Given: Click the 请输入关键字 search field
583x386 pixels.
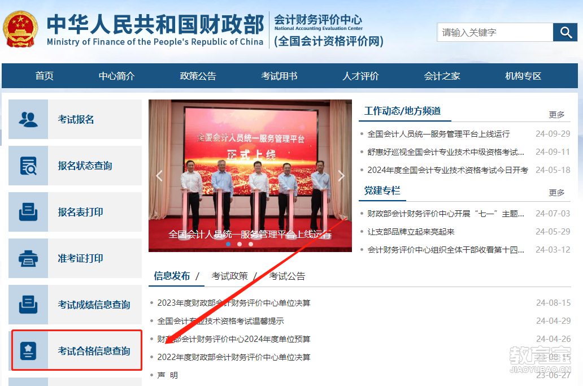Looking at the screenshot, I should pos(495,32).
